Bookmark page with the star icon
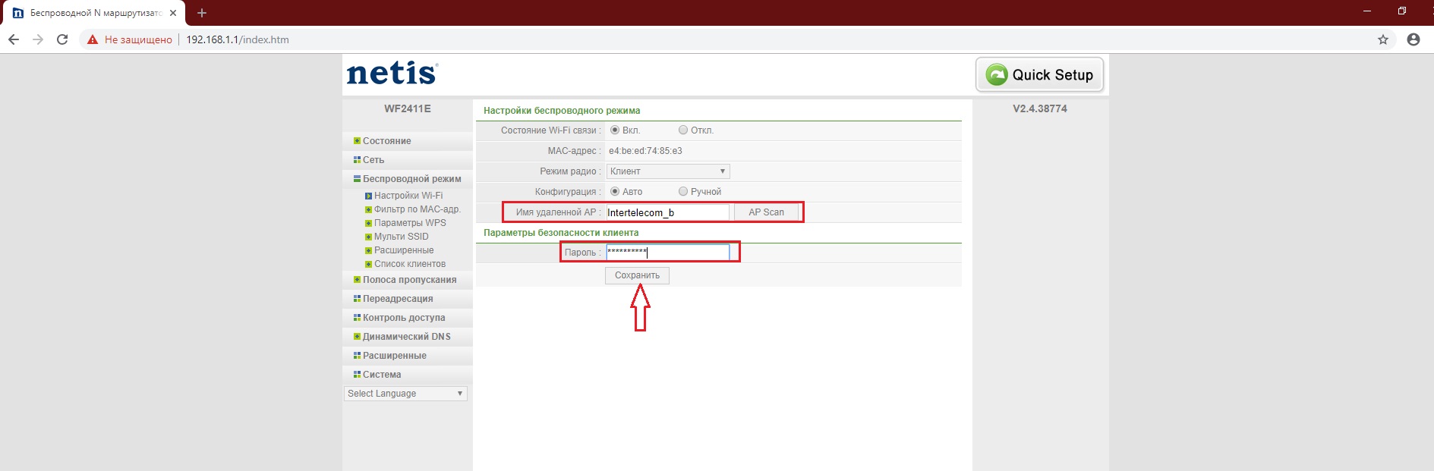 pyautogui.click(x=1383, y=39)
